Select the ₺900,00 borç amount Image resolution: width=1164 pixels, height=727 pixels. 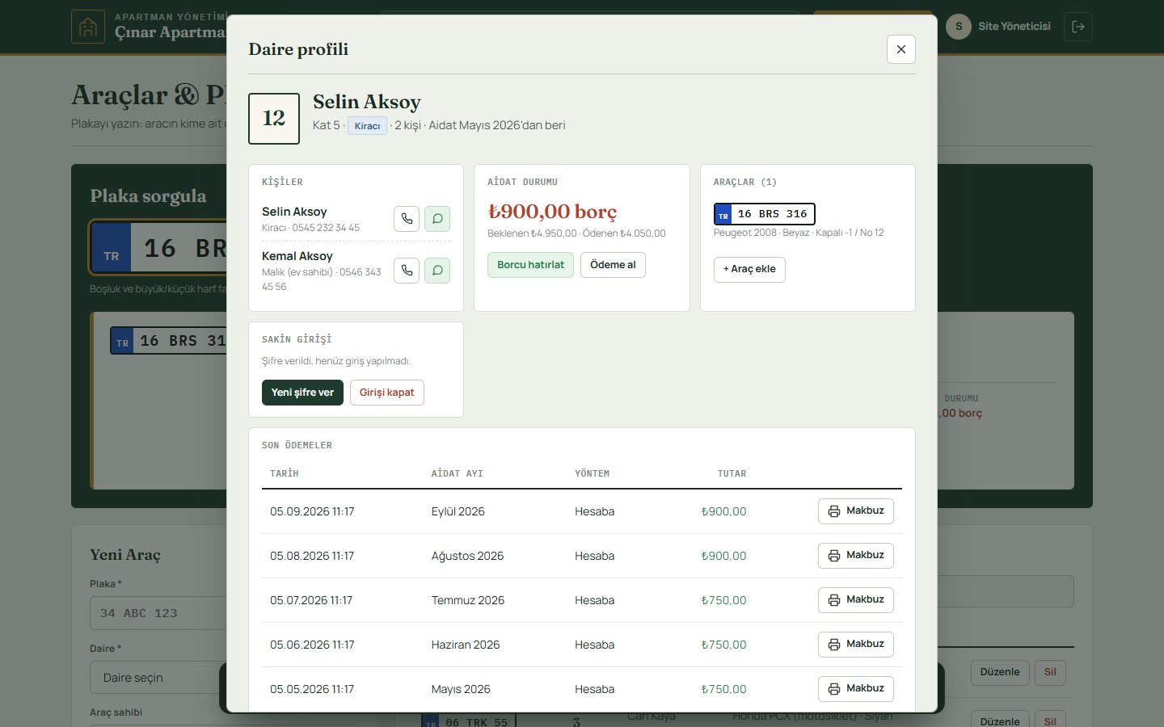click(552, 212)
